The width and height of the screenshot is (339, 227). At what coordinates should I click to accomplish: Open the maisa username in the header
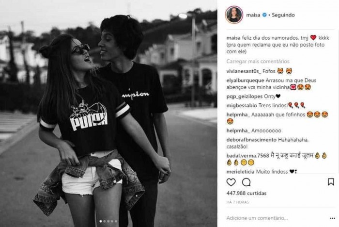pos(253,15)
